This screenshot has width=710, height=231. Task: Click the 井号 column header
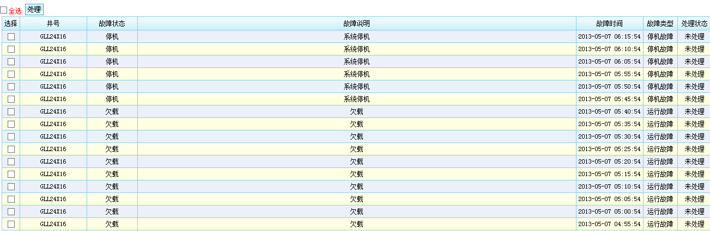pyautogui.click(x=53, y=23)
